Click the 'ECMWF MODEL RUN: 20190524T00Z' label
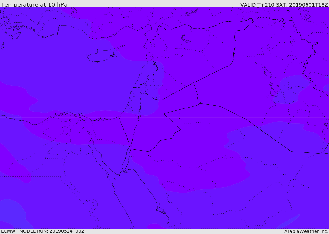This screenshot has height=234, width=329. point(43,231)
